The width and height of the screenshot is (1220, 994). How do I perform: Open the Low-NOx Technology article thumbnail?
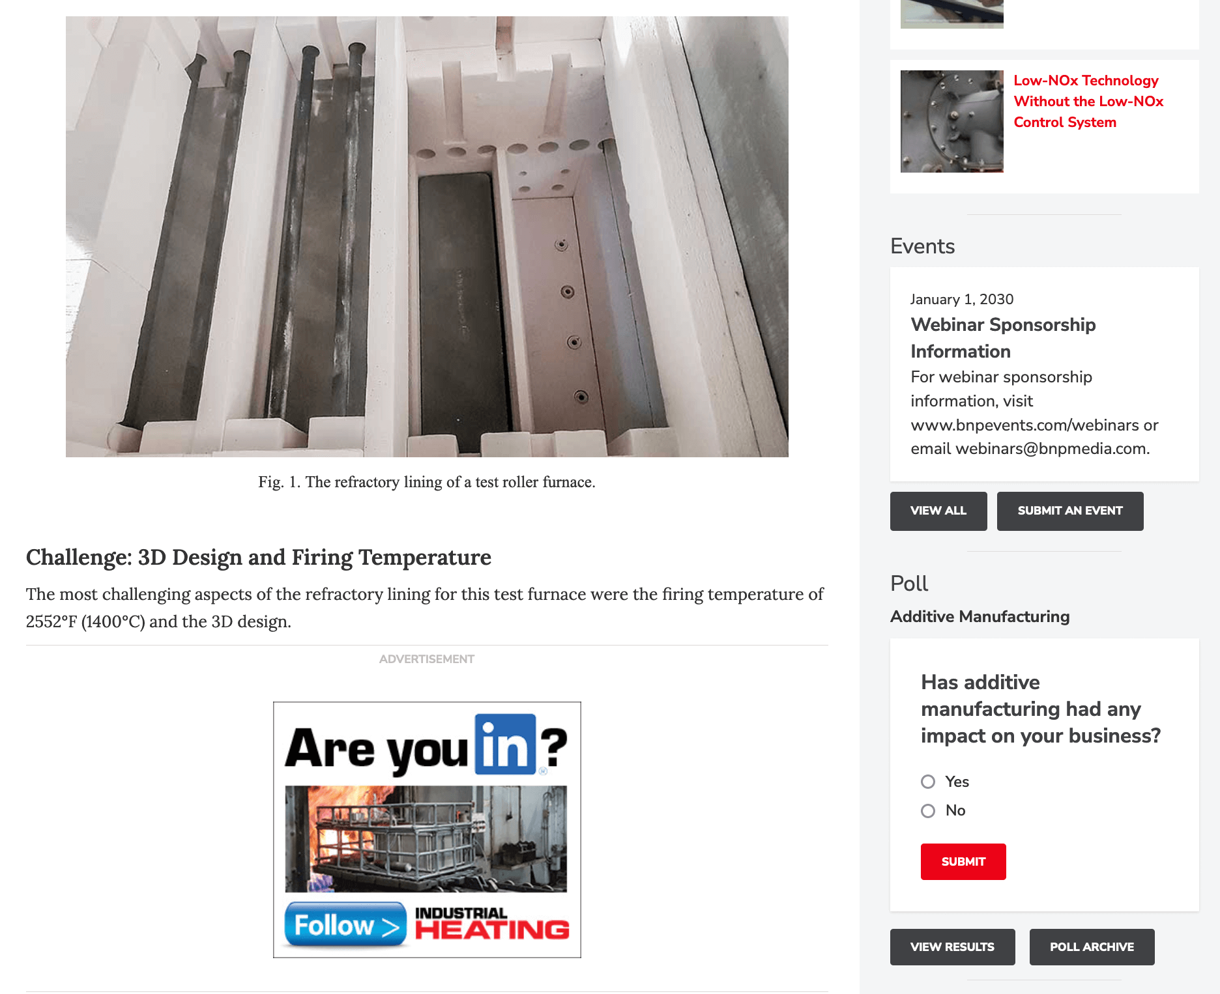(x=951, y=121)
